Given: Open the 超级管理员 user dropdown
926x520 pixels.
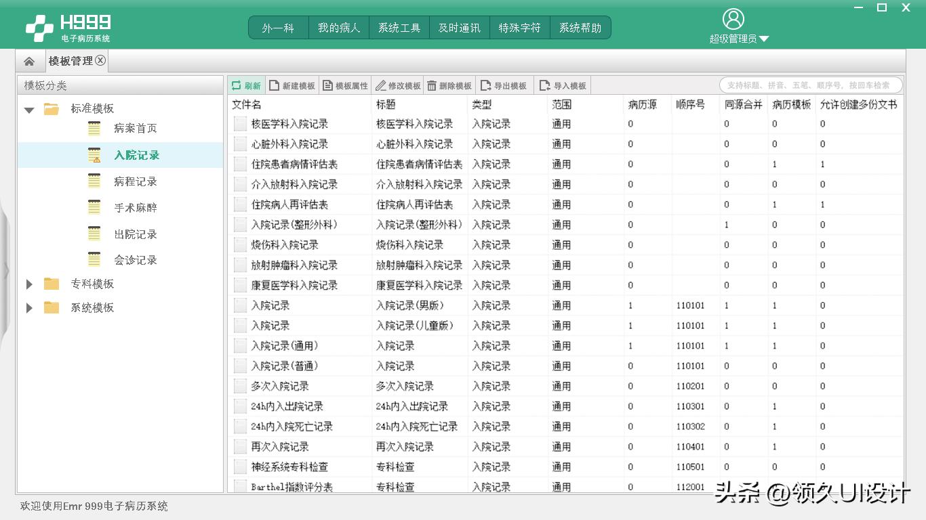Looking at the screenshot, I should click(x=764, y=39).
